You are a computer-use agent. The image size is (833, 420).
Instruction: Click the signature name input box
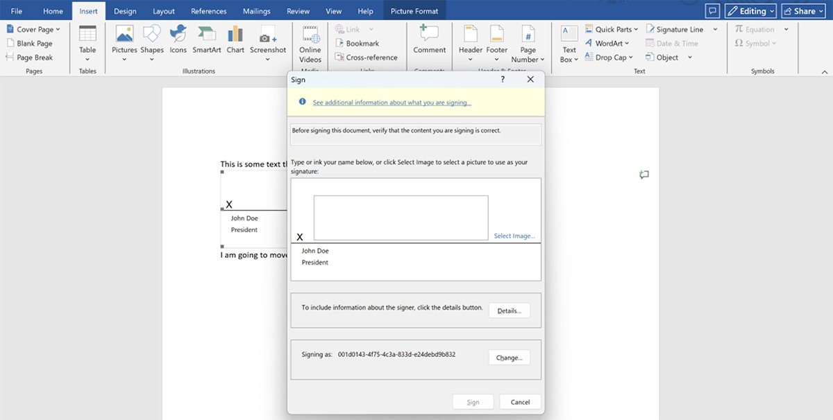tap(401, 218)
